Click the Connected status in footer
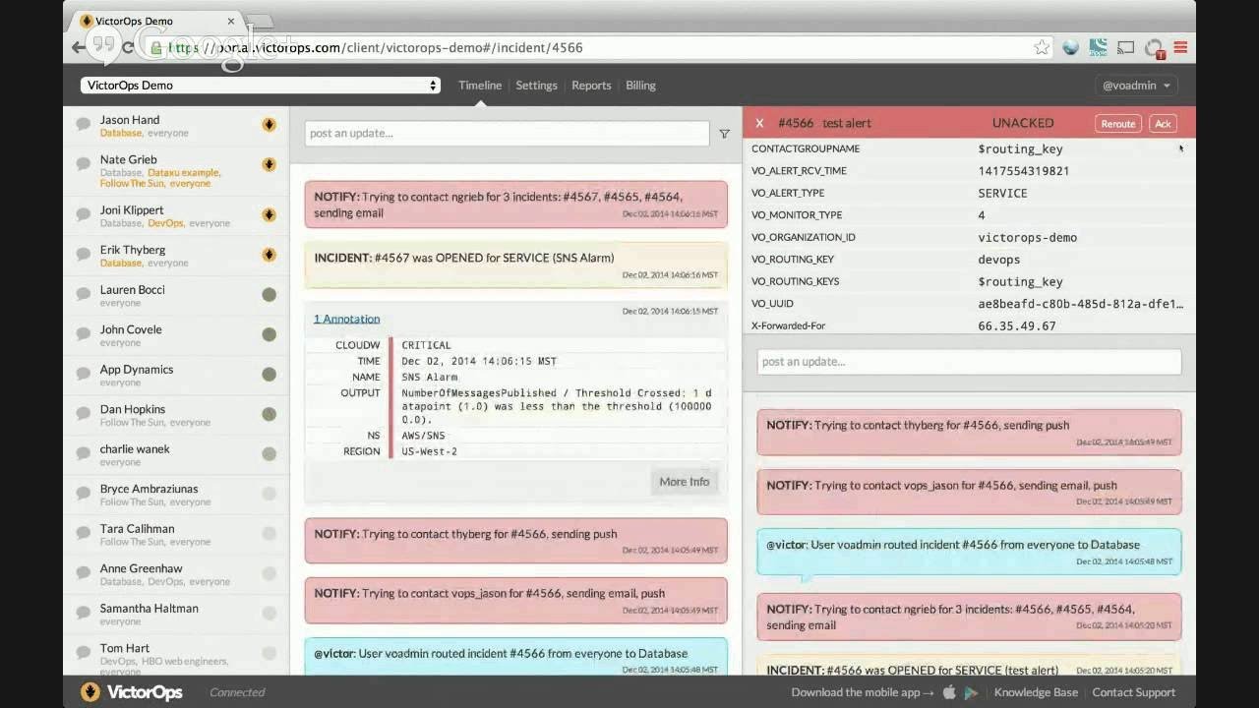Screen dimensions: 1259x708 (x=237, y=692)
